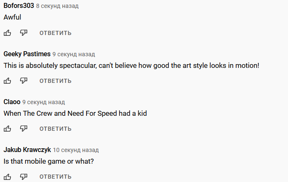Dislike Jakub Krawczyk's comment
This screenshot has width=288, height=182.
[24, 177]
